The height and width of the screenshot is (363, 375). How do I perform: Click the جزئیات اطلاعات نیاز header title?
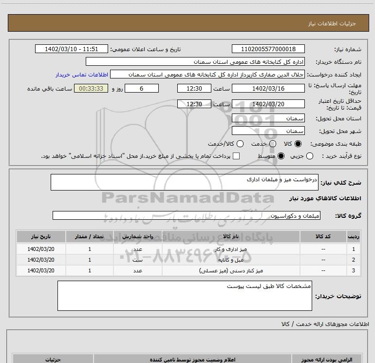[x=332, y=23]
